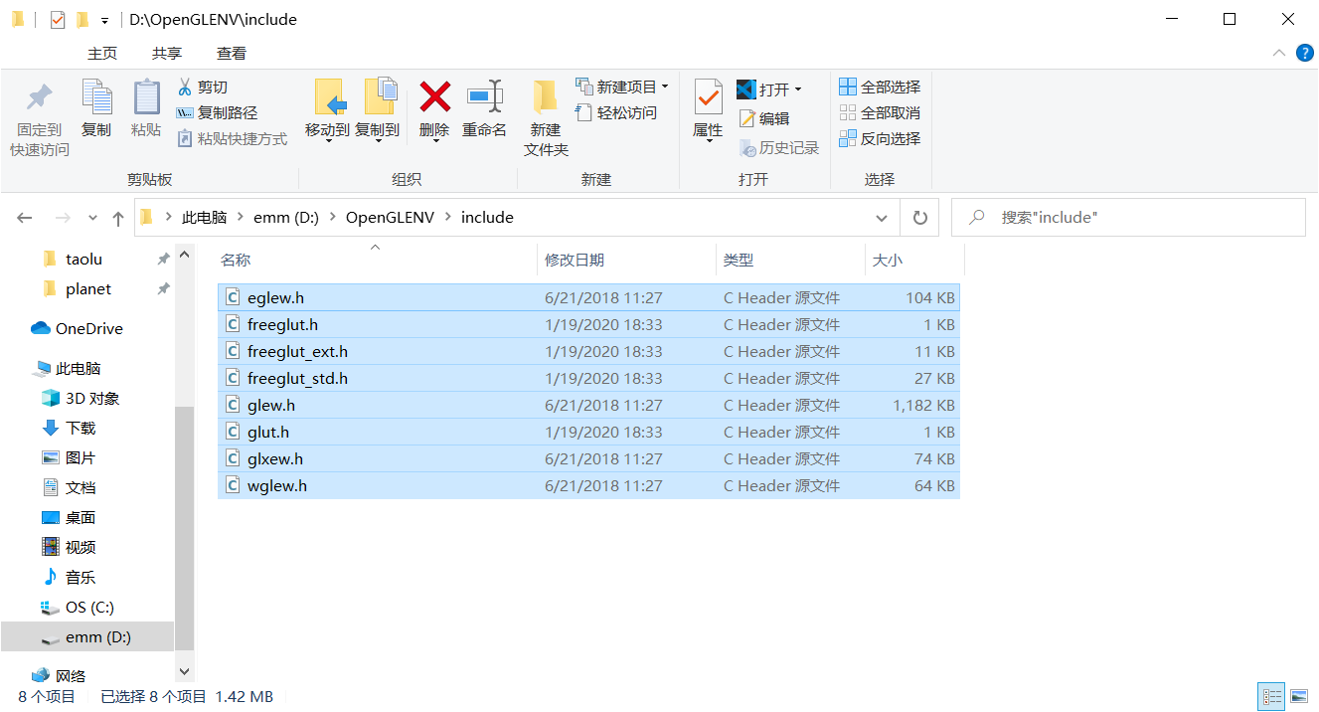Rename the selected file
1319x712 pixels.
484,109
